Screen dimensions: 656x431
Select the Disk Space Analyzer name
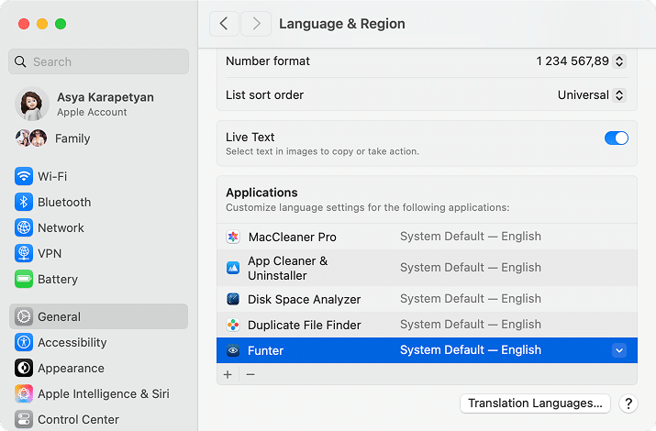305,299
